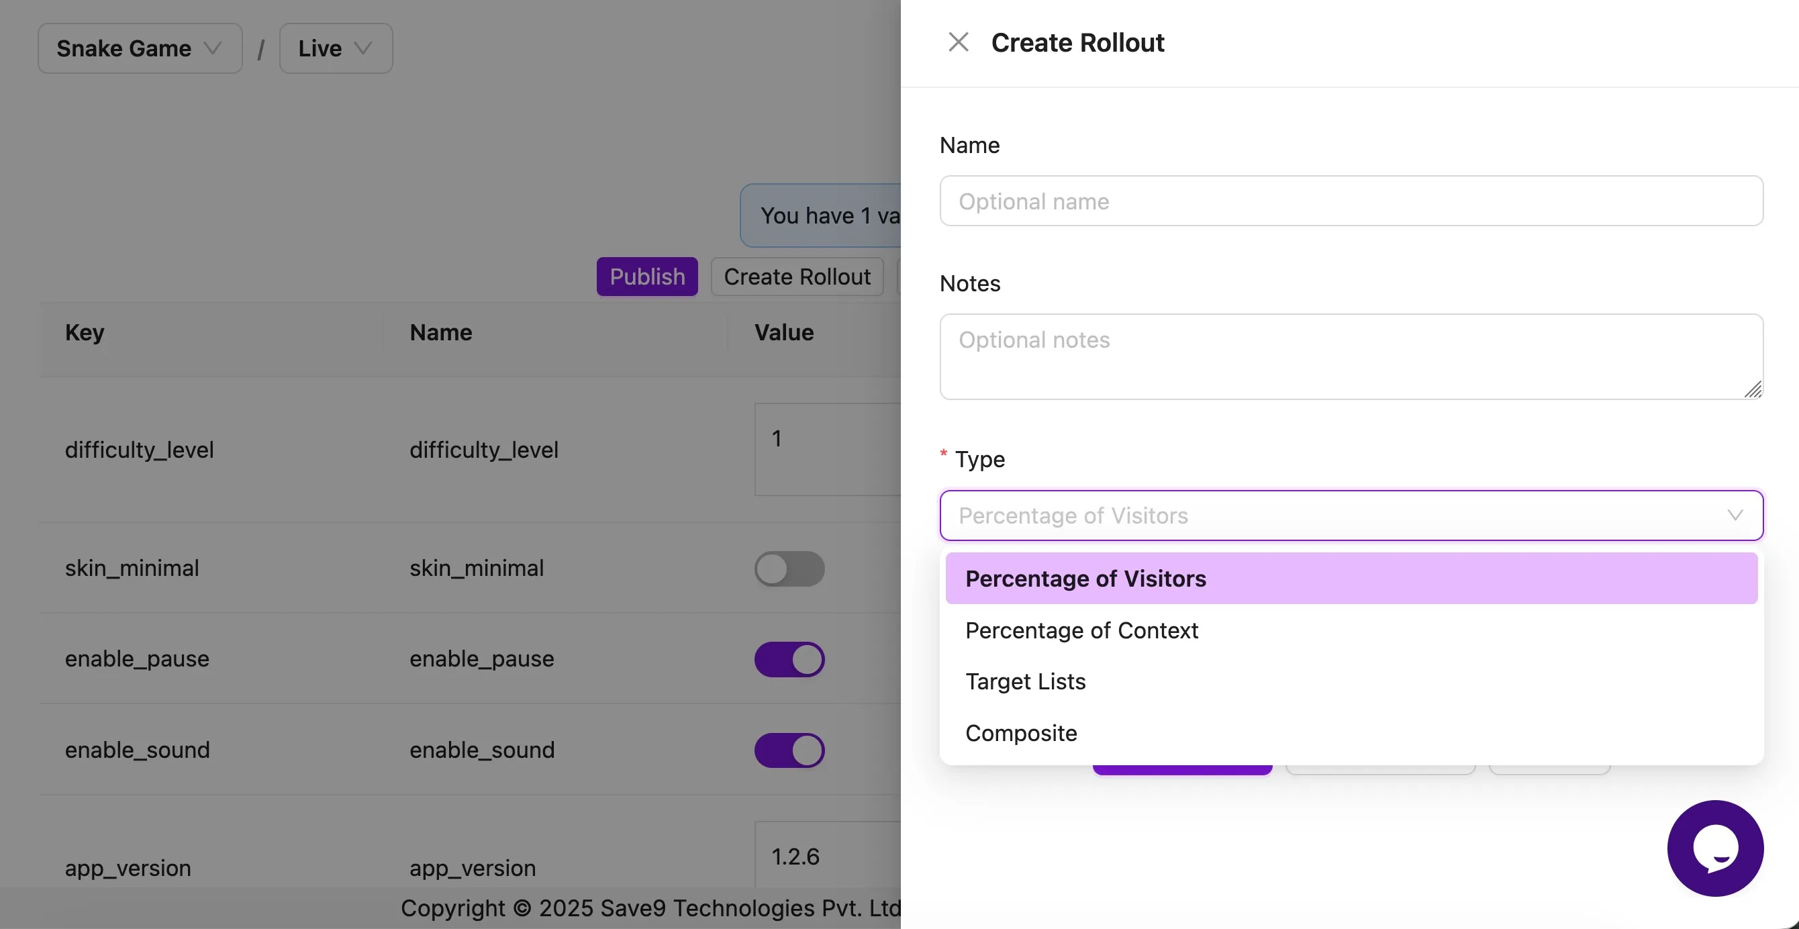1799x929 pixels.
Task: Click the app_version key cell
Action: [x=128, y=868]
